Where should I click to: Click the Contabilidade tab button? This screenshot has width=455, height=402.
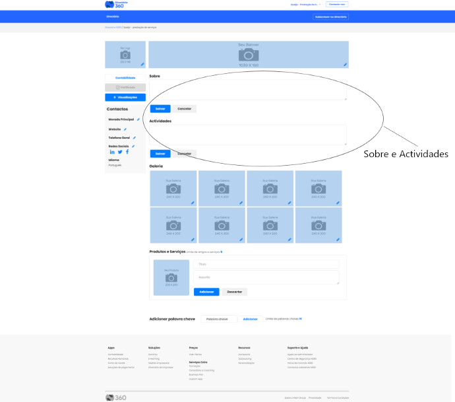125,78
